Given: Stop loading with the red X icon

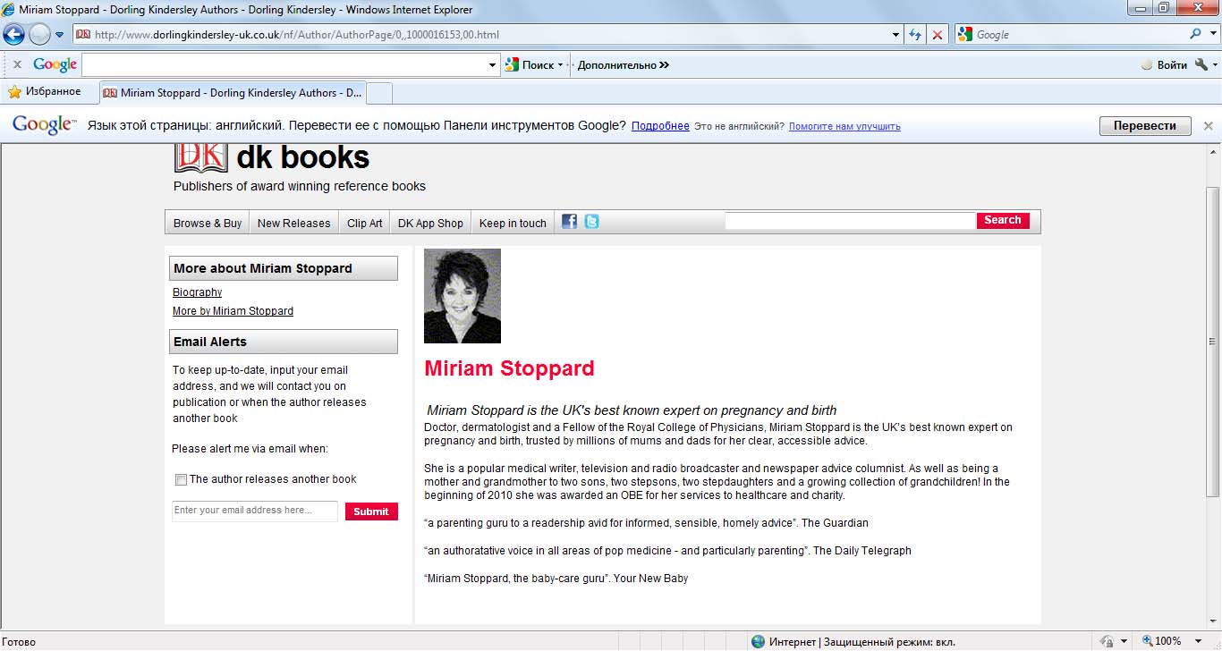Looking at the screenshot, I should (938, 35).
